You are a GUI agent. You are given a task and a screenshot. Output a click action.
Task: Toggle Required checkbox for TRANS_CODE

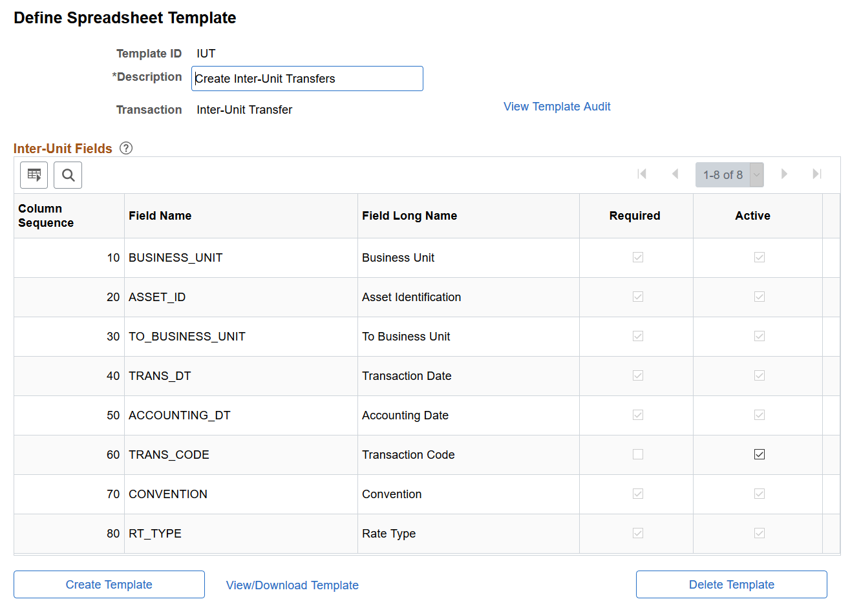click(638, 454)
